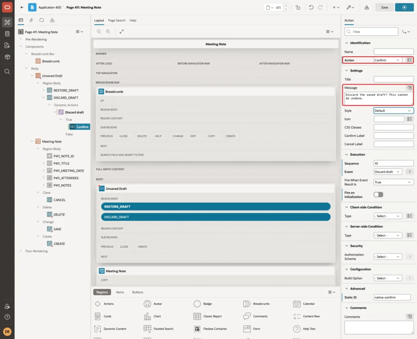This screenshot has height=339, width=417.
Task: Open the Create plus menu in toolbar
Action: click(336, 7)
